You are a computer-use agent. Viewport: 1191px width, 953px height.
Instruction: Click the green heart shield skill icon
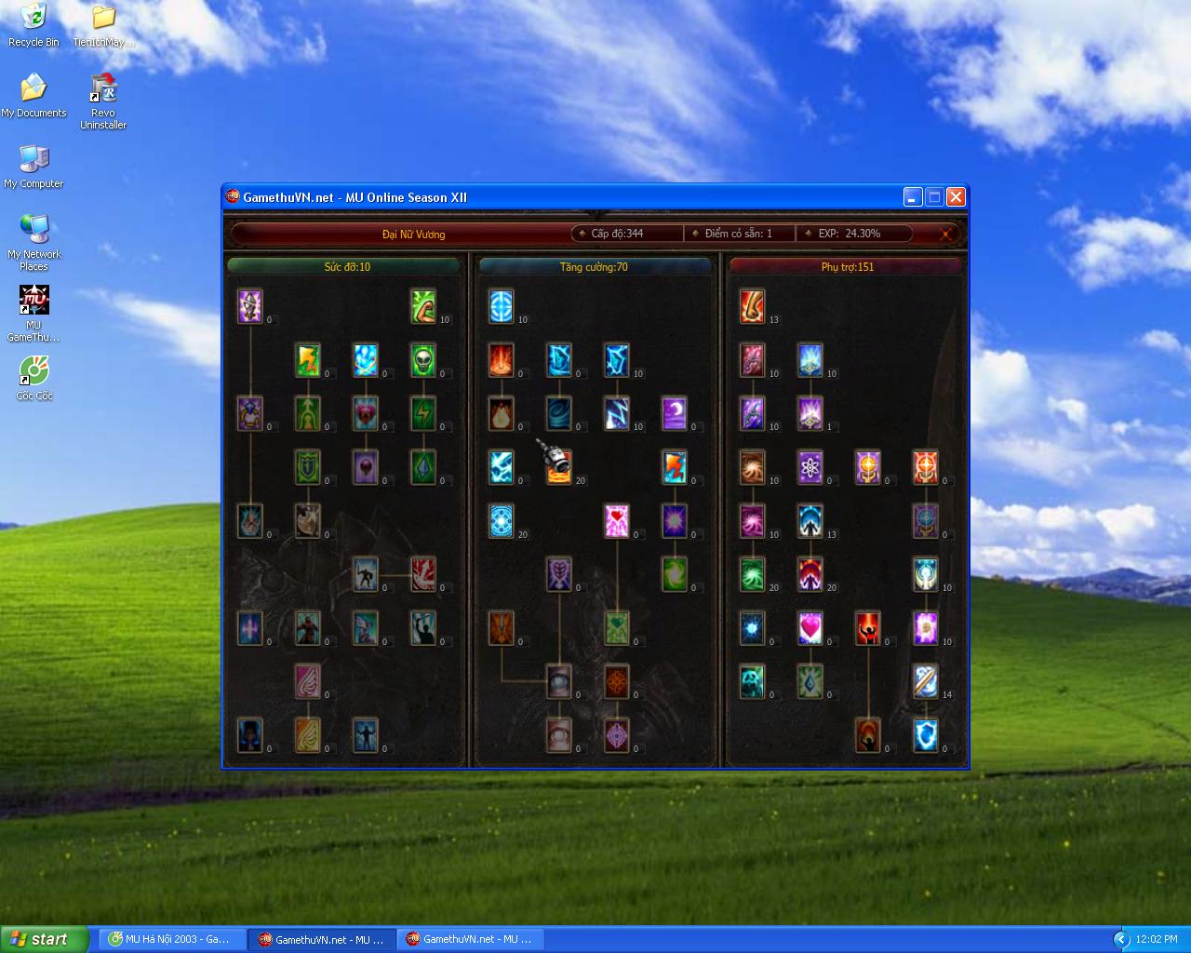click(x=617, y=627)
